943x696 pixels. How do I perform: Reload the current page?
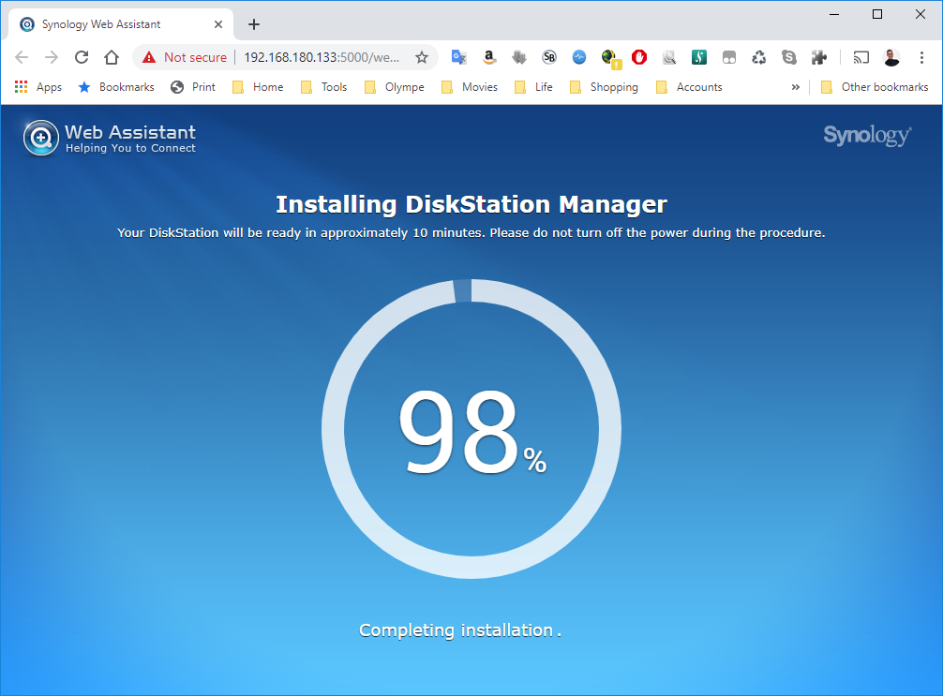tap(82, 57)
